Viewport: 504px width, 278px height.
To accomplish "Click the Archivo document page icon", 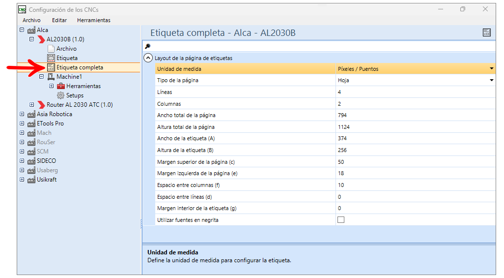I will (51, 49).
